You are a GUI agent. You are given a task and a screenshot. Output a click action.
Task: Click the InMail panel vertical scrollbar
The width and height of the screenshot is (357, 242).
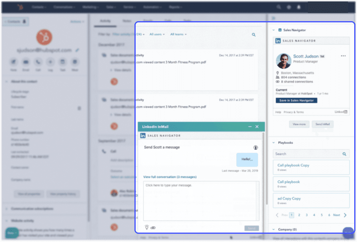point(263,182)
